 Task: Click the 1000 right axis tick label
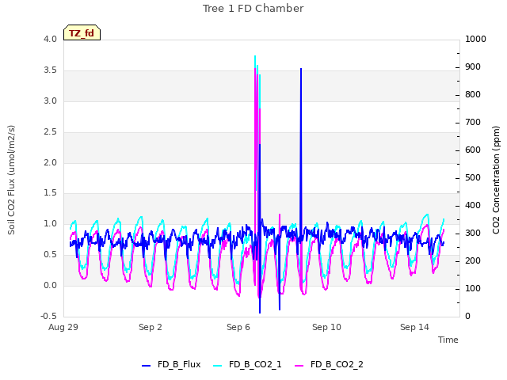pos(475,39)
